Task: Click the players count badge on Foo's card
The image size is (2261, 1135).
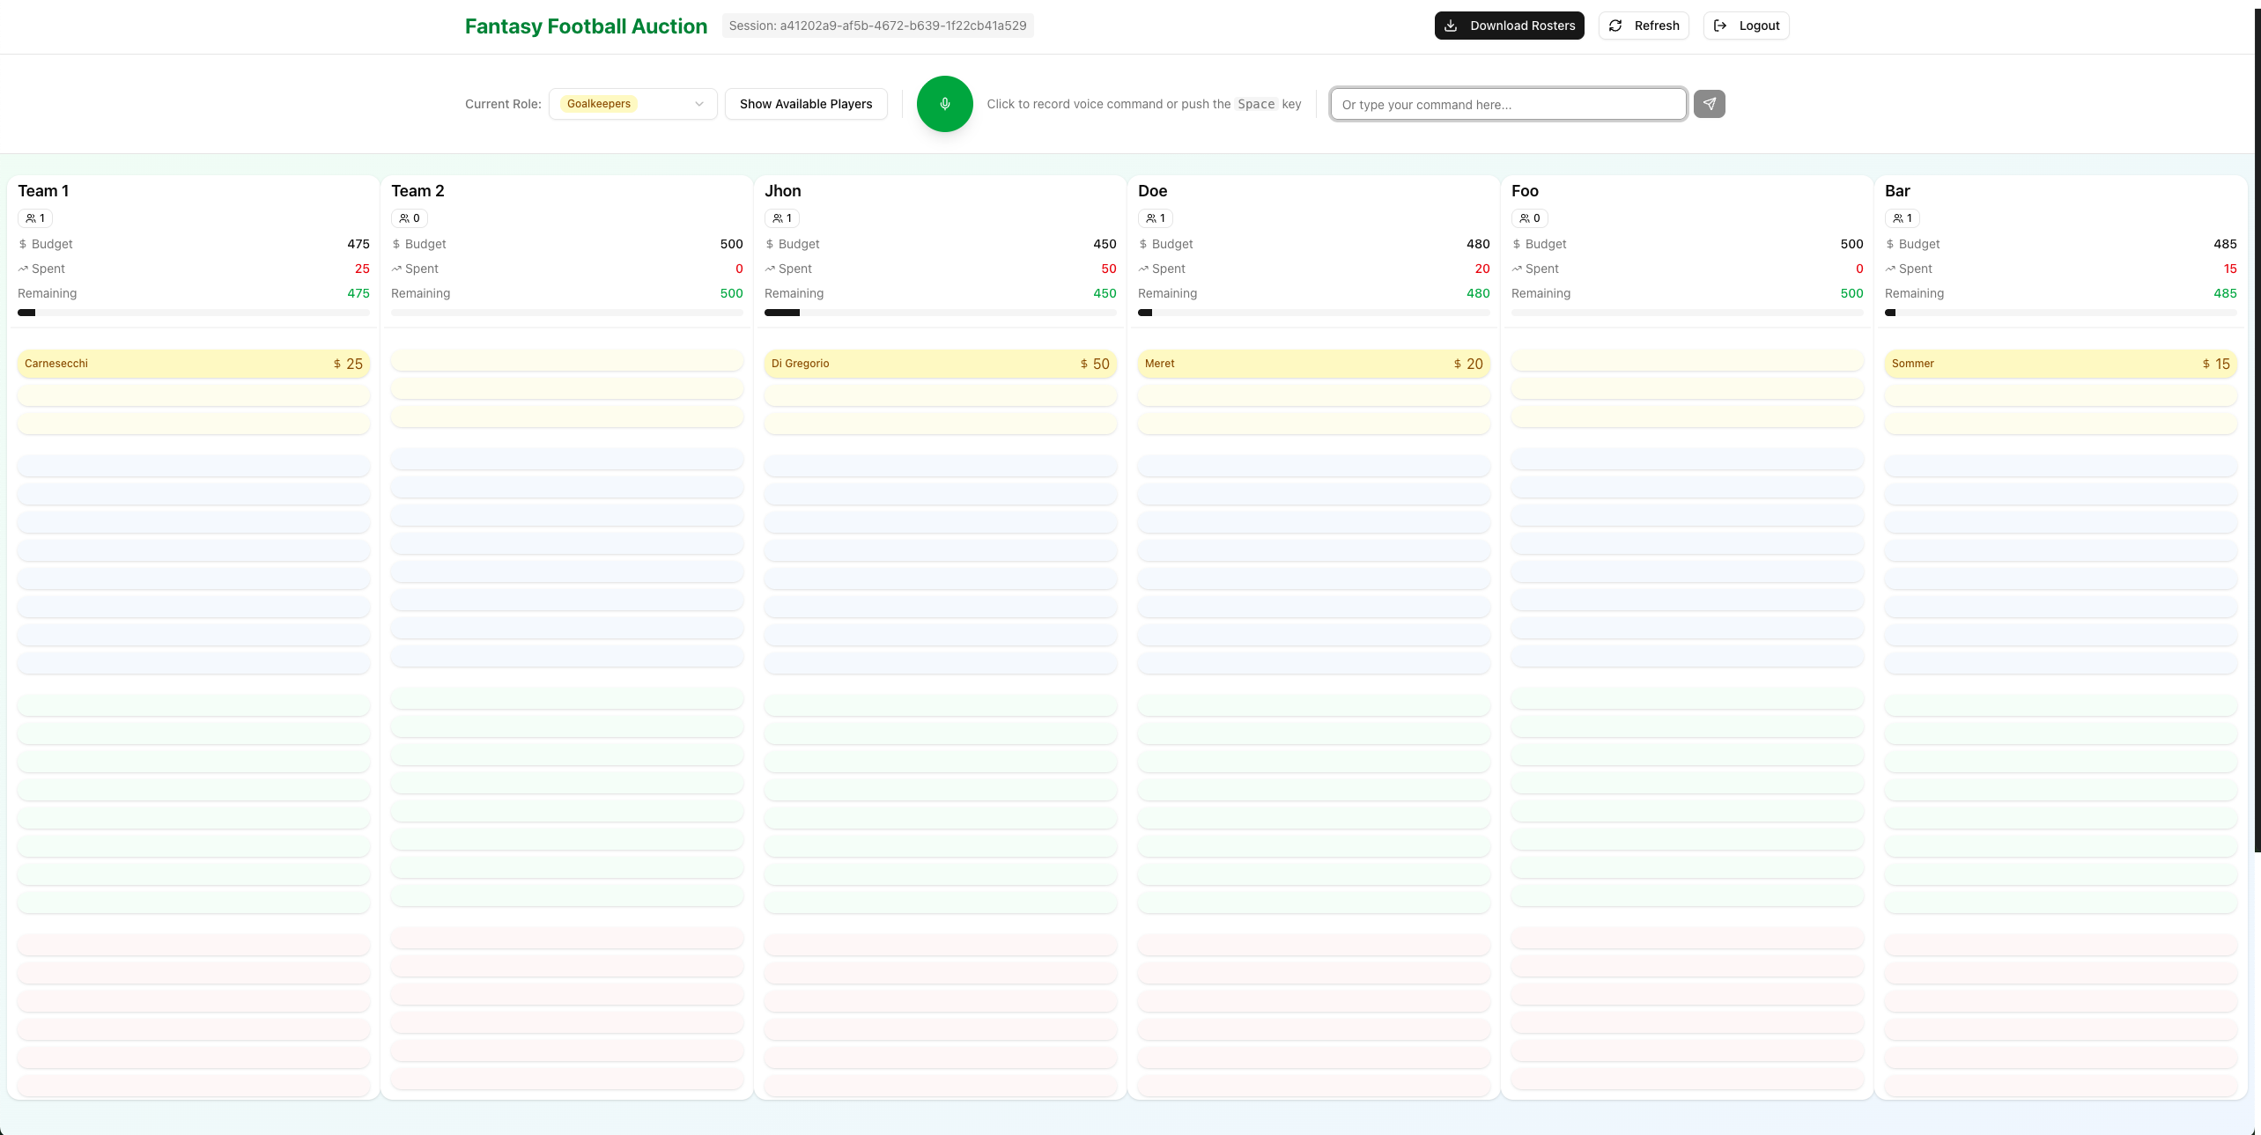Action: tap(1530, 217)
